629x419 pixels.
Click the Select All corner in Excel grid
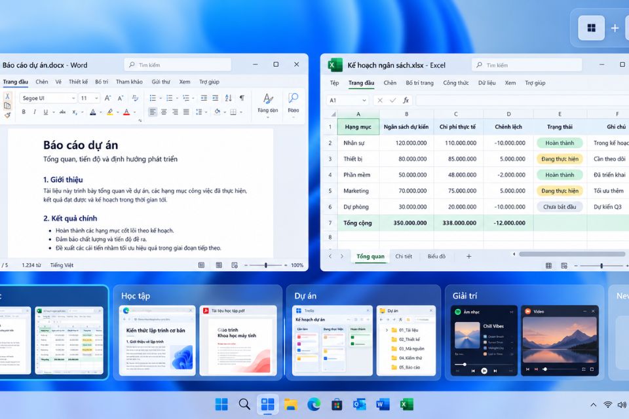point(333,115)
